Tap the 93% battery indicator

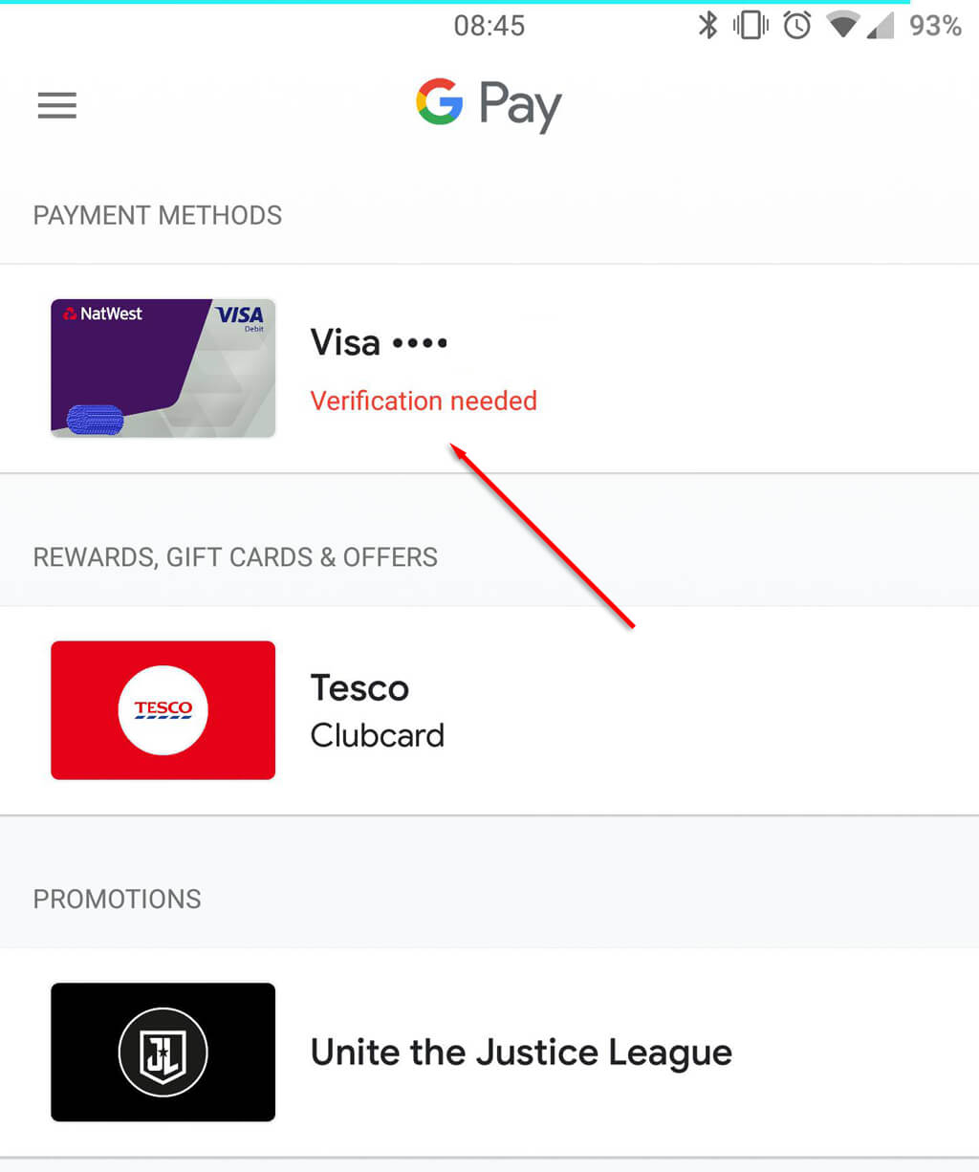[x=934, y=26]
